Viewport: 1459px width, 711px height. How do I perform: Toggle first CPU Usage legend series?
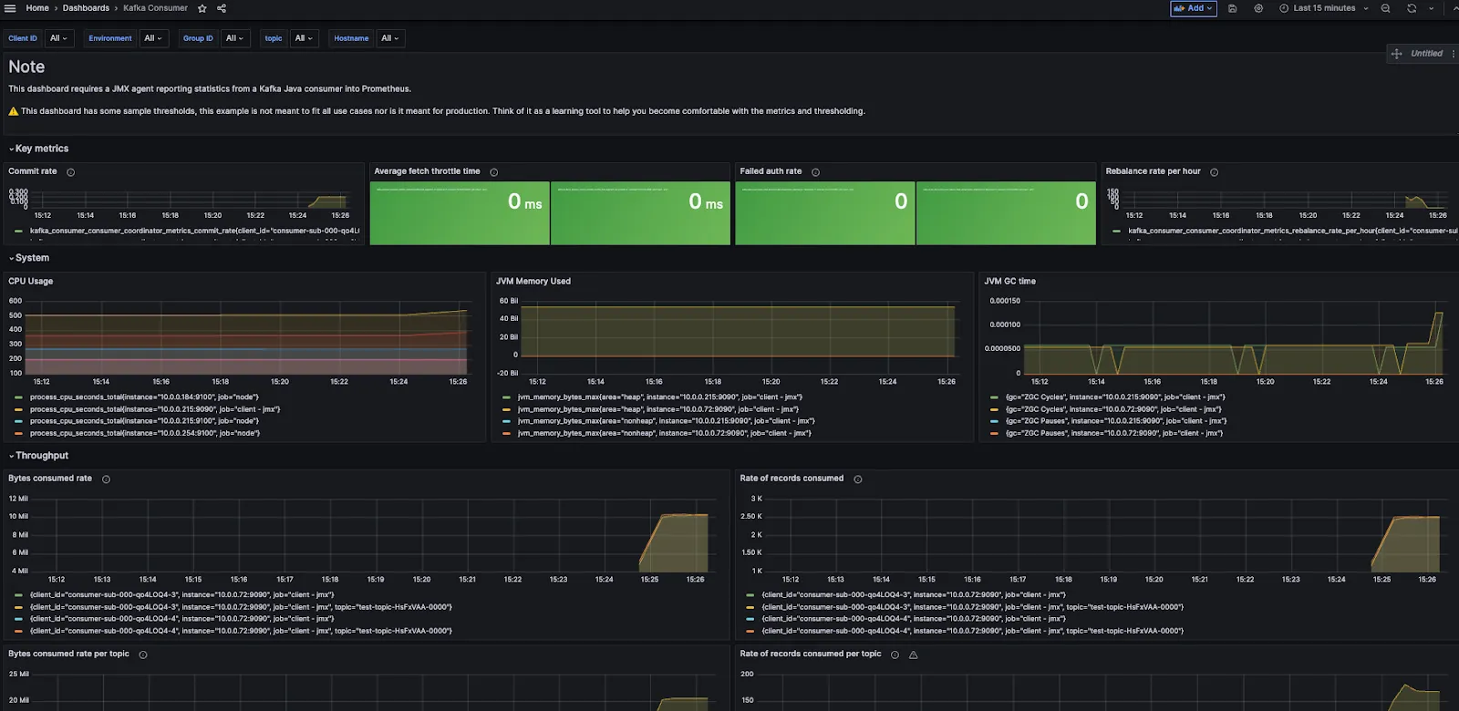pos(144,397)
